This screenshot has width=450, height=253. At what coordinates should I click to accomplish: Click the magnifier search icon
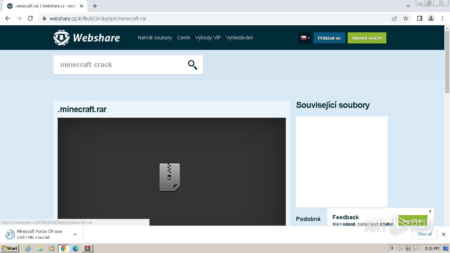coord(193,65)
